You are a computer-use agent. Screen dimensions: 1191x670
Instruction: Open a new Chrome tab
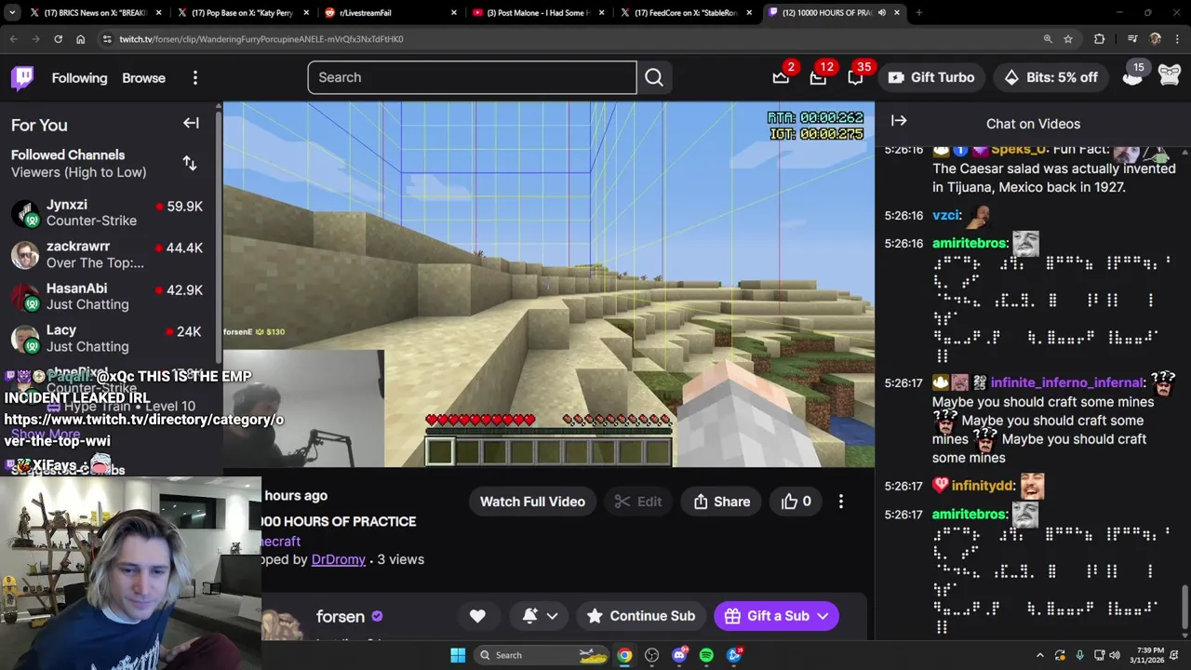click(918, 13)
